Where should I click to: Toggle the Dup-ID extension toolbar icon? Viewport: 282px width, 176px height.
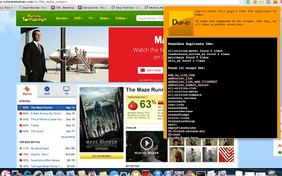point(275,2)
